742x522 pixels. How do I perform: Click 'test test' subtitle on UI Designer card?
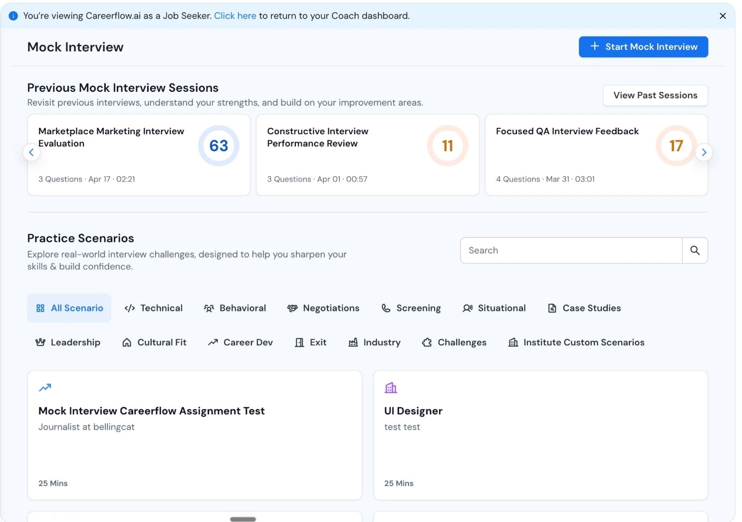pyautogui.click(x=402, y=427)
